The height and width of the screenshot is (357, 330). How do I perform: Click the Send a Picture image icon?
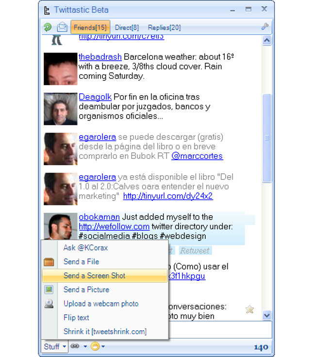[49, 289]
